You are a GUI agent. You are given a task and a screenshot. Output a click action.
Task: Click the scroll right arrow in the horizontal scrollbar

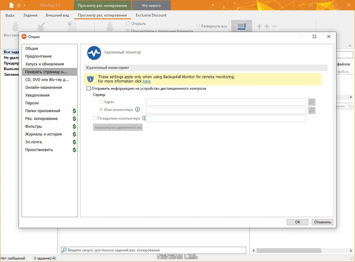[x=351, y=250]
